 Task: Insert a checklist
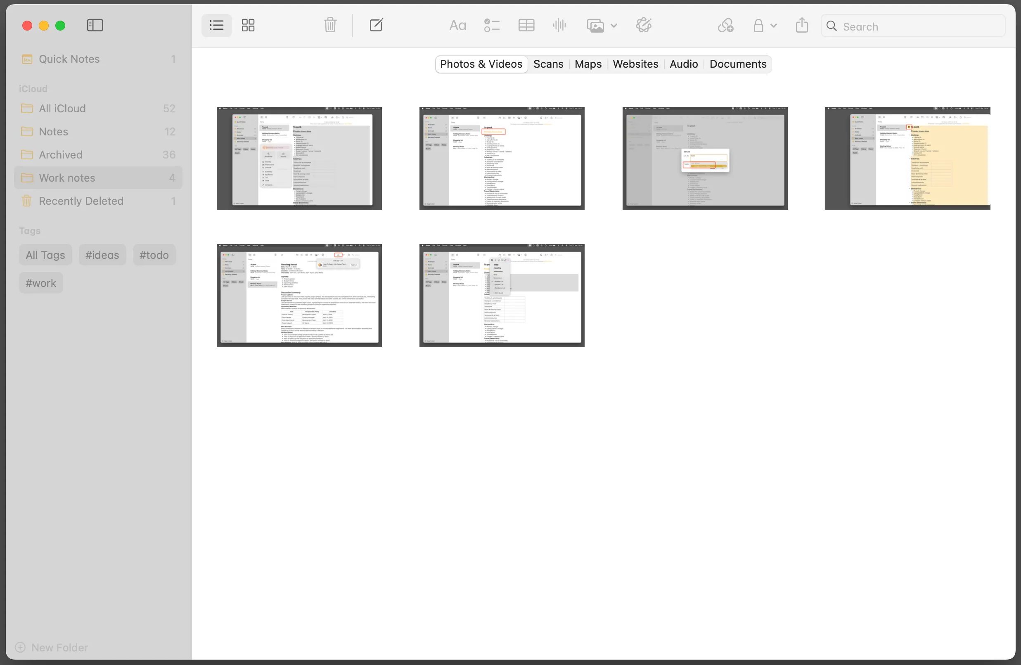[x=492, y=25]
